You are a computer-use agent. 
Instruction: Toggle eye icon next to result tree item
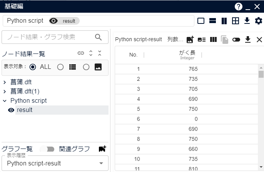click(11, 110)
